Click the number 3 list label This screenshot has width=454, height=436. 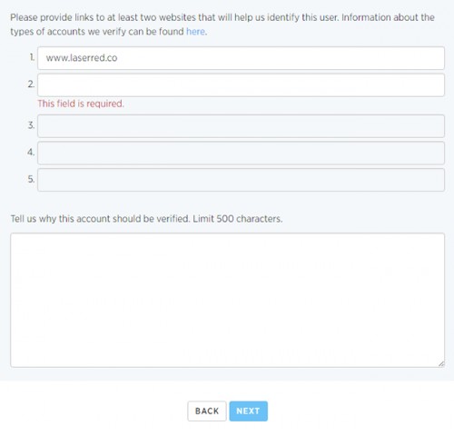[x=31, y=125]
